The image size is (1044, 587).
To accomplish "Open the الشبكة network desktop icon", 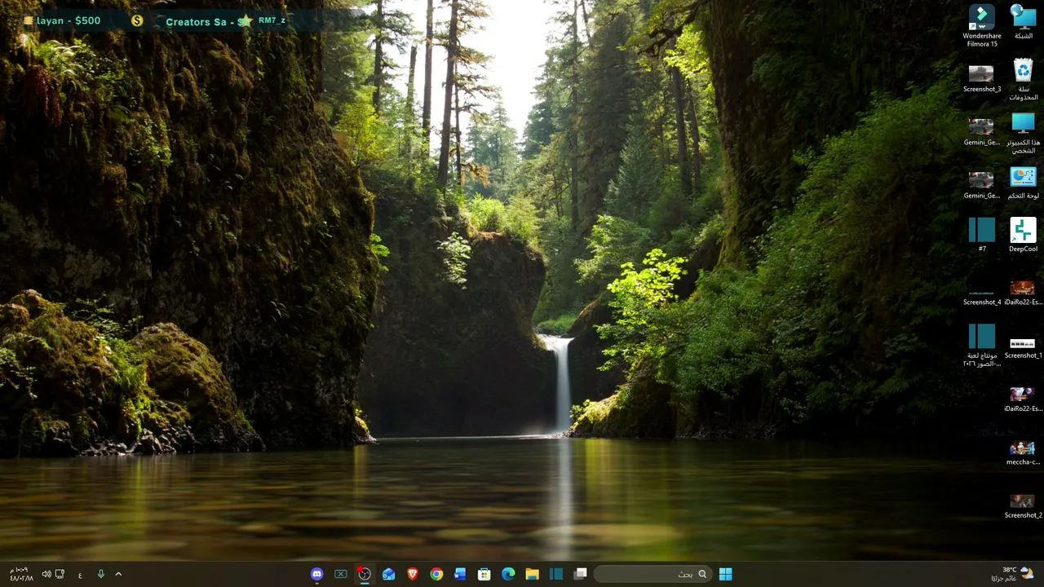I will click(1023, 23).
